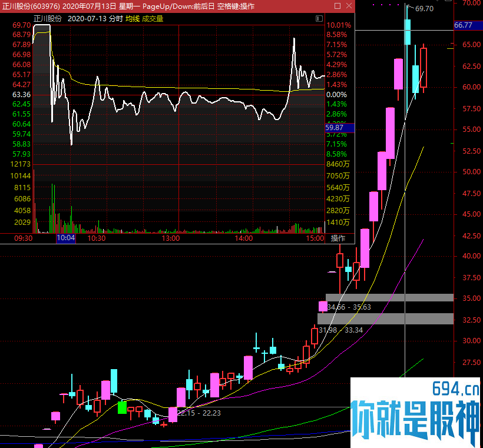Click the 8460万 turnover axis label

coord(338,164)
